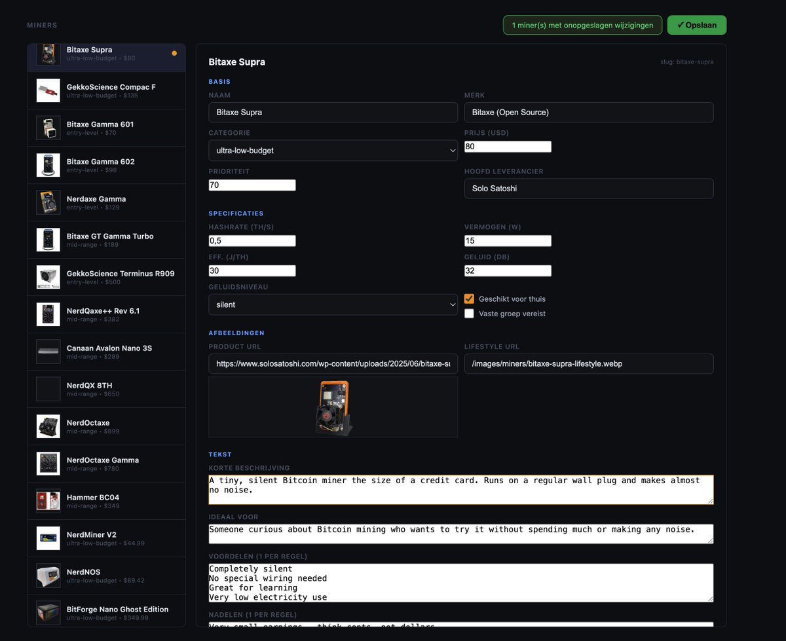Click the MINERS section header
Viewport: 786px width, 641px height.
pos(42,26)
